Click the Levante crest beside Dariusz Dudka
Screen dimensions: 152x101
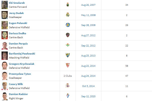(x=68, y=35)
